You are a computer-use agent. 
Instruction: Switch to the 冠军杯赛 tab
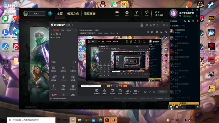pos(90,14)
